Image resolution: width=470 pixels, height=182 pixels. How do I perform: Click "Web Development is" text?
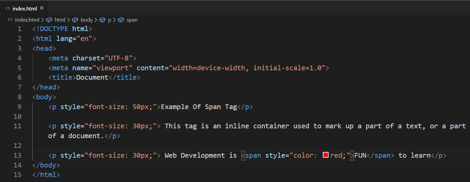(x=201, y=155)
